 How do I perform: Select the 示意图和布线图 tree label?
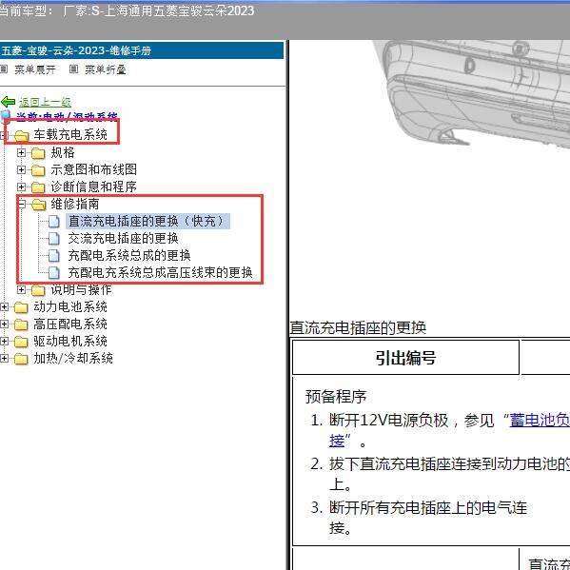point(94,169)
